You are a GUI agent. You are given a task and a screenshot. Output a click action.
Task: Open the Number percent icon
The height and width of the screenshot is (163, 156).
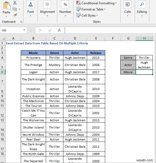click(65, 4)
